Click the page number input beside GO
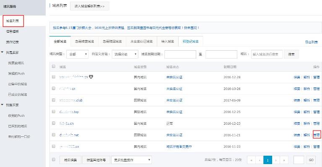Screen dimensions: 322x167 (299, 160)
